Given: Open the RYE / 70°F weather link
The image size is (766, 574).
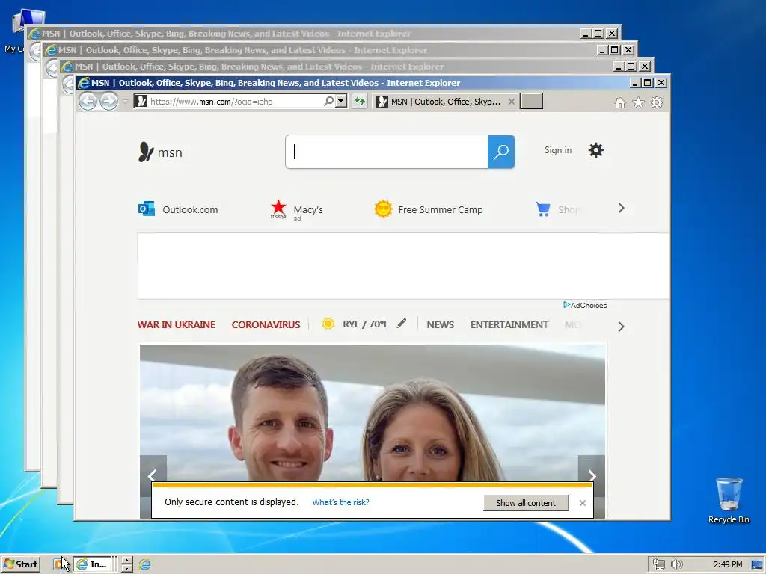Looking at the screenshot, I should 365,324.
